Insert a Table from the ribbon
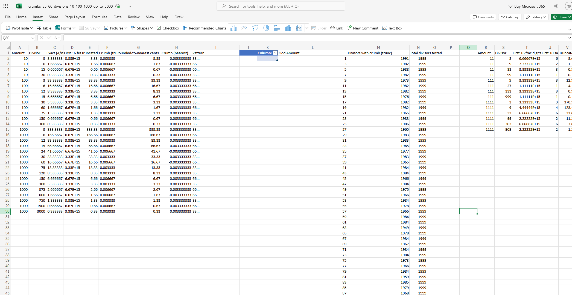The width and height of the screenshot is (572, 295). pyautogui.click(x=44, y=28)
